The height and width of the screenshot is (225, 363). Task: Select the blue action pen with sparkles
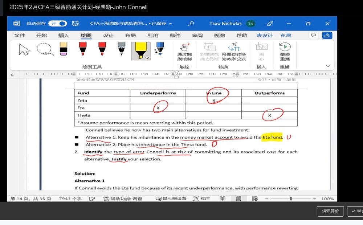click(159, 49)
